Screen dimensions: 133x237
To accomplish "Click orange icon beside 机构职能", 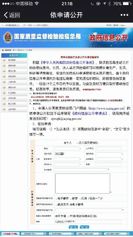I will pyautogui.click(x=4, y=60).
